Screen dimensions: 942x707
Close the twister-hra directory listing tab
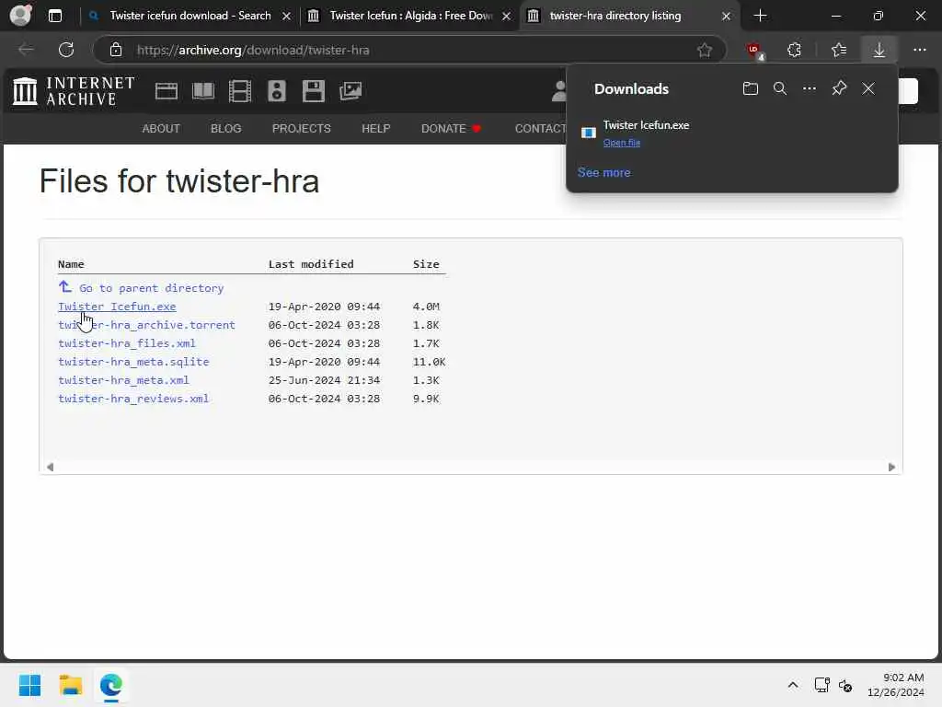[x=726, y=17]
